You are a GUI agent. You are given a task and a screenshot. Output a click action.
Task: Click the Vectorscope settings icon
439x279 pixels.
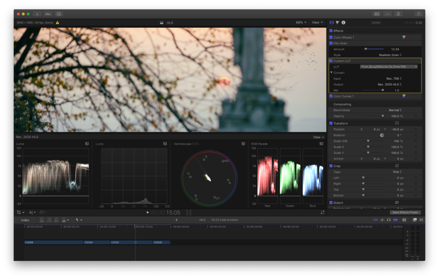[244, 144]
